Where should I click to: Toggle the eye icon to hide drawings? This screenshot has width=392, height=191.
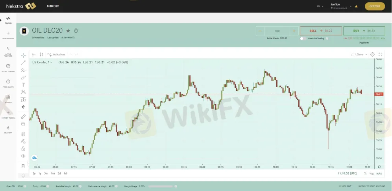point(23,156)
